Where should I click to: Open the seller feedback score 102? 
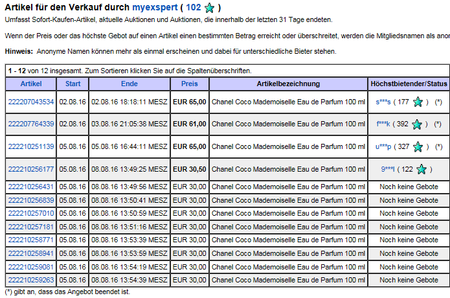(194, 7)
